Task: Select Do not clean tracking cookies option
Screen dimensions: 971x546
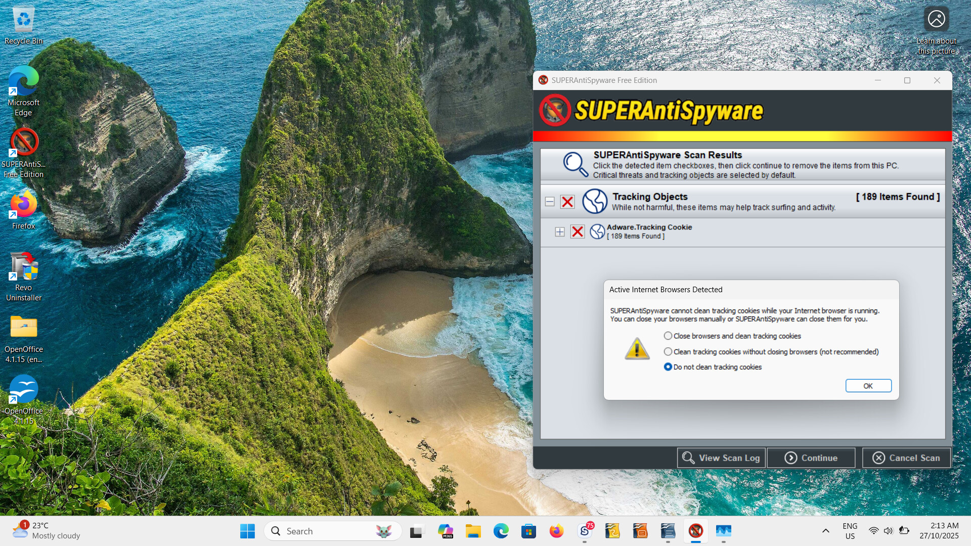Action: point(668,367)
